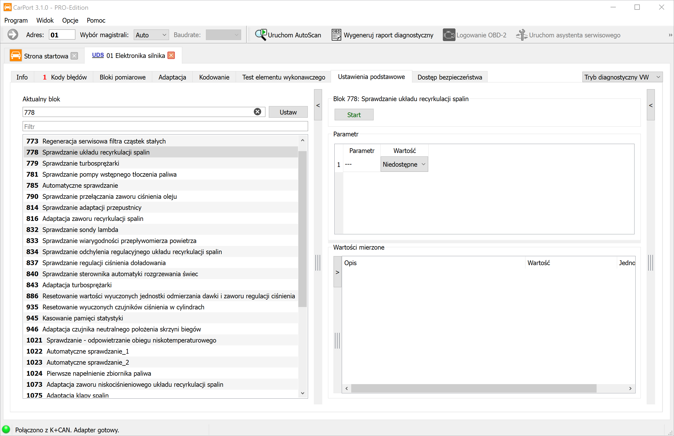Open the Wybór magistrali Auto dropdown
The image size is (674, 436).
coord(151,35)
